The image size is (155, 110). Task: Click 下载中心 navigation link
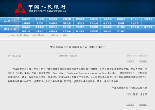point(67,31)
